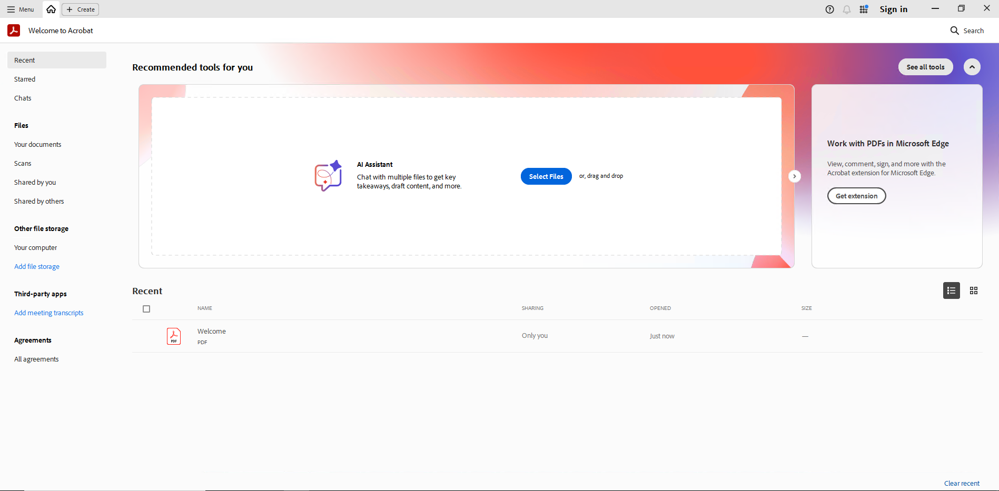Check the select all files checkbox
The height and width of the screenshot is (491, 999).
[146, 309]
